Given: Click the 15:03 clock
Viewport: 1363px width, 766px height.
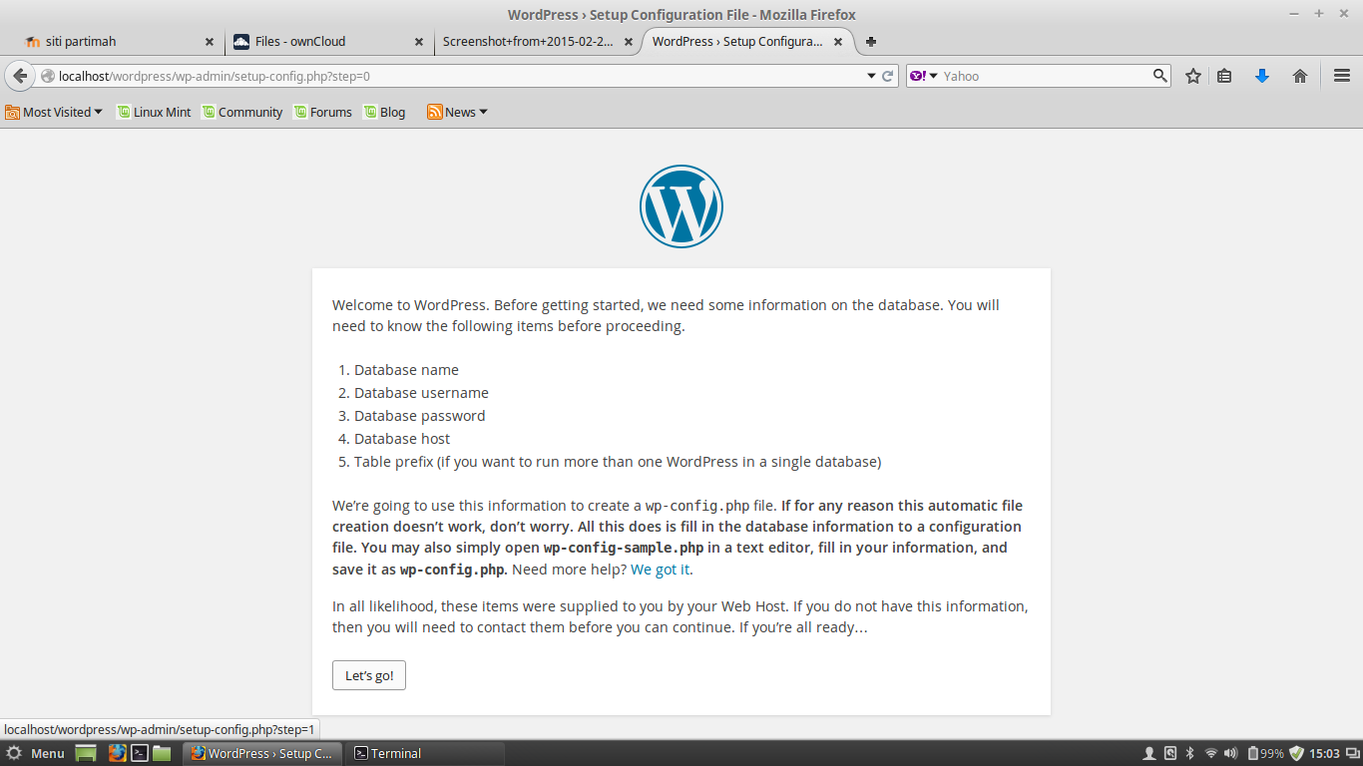Looking at the screenshot, I should click(1324, 753).
